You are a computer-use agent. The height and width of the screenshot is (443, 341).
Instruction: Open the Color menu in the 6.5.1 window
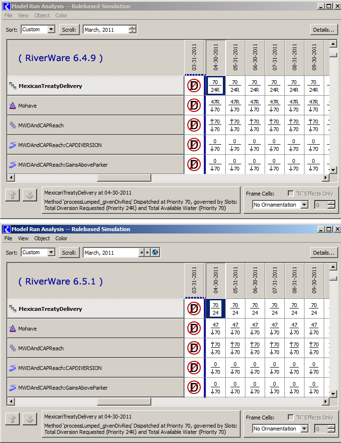61,238
